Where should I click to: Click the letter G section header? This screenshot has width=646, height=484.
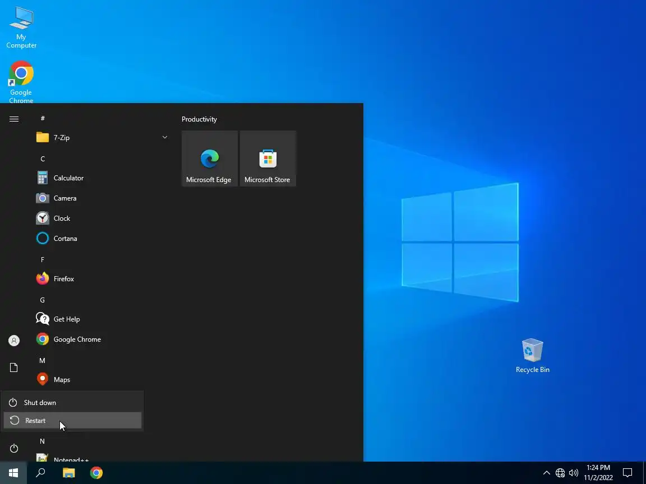(x=43, y=300)
